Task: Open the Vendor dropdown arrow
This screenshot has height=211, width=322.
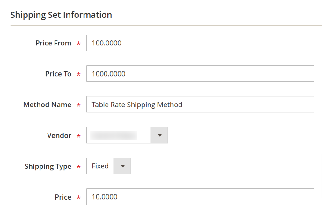Action: pyautogui.click(x=160, y=135)
